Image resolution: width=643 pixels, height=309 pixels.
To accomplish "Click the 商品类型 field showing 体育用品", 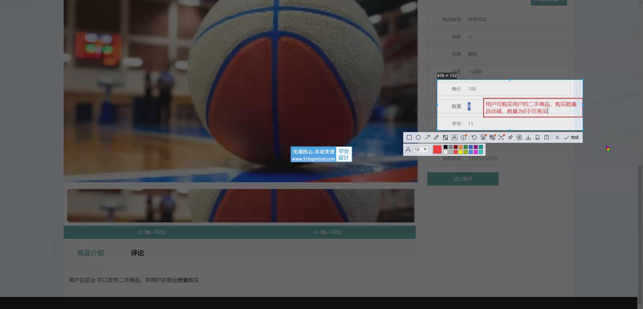I will (499, 19).
